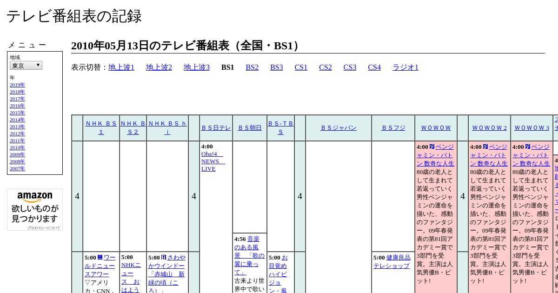This screenshot has height=293, width=558.
Task: Open ベンジャミン・バトン movie on WOWOW3
Action: [531, 155]
